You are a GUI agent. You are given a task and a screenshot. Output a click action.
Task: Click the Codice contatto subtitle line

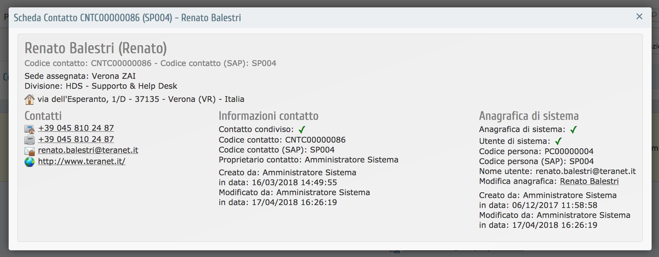(x=150, y=63)
